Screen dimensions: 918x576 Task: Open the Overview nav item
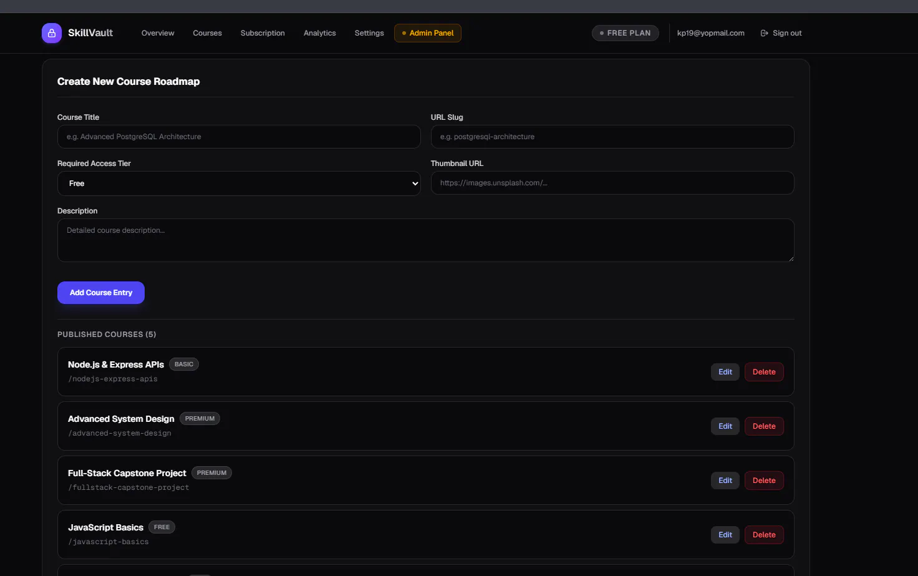tap(158, 33)
